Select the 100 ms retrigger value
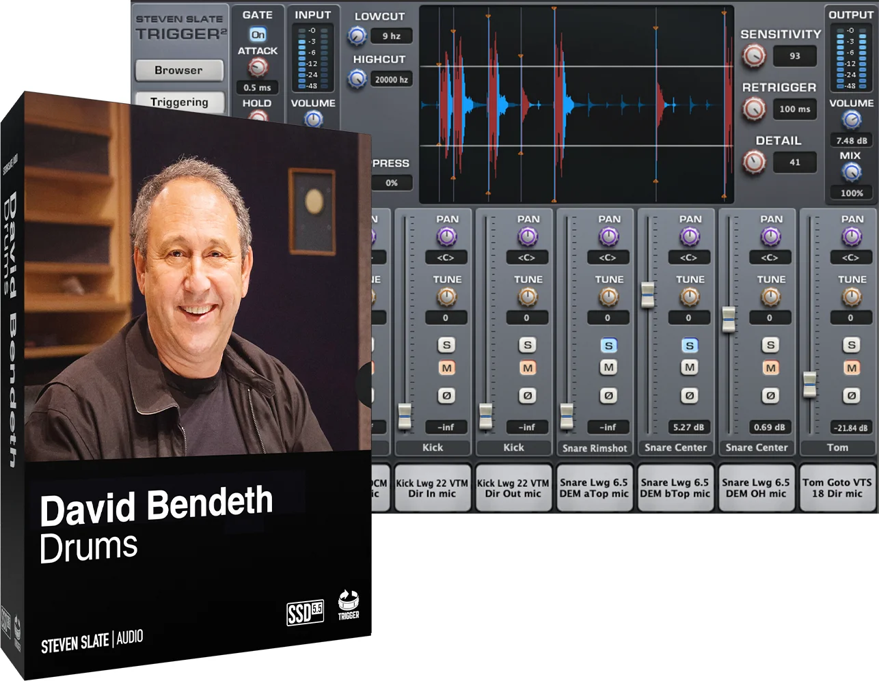This screenshot has width=879, height=681. 795,109
